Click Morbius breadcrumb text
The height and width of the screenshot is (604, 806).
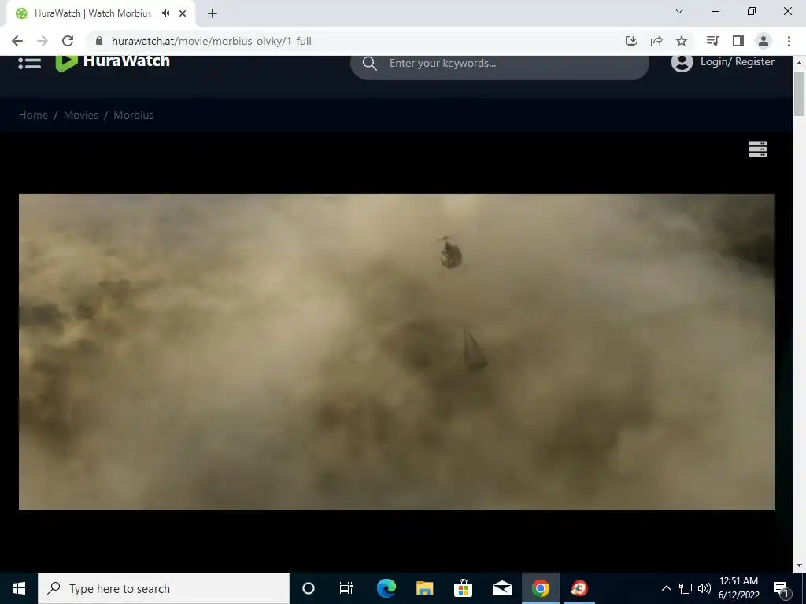pyautogui.click(x=134, y=115)
